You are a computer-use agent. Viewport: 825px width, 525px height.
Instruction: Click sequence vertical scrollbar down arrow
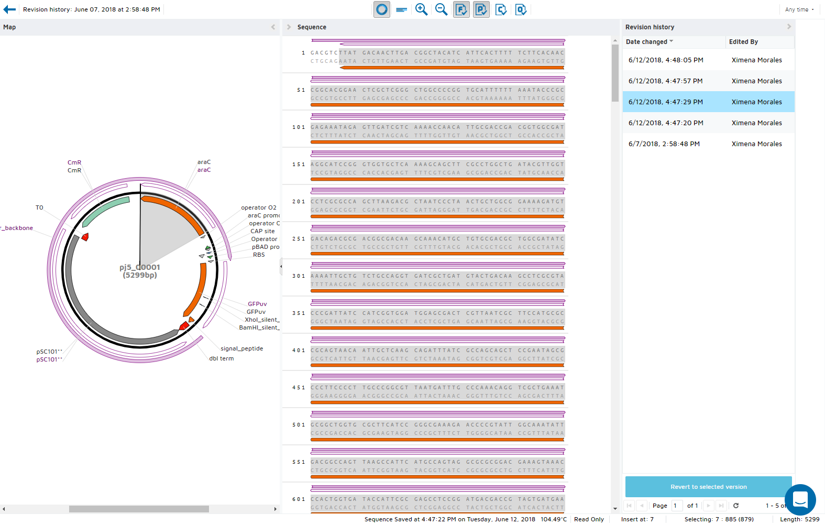click(615, 509)
